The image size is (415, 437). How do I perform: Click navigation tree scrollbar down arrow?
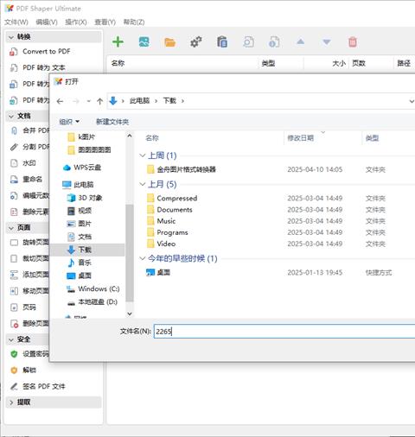click(130, 313)
